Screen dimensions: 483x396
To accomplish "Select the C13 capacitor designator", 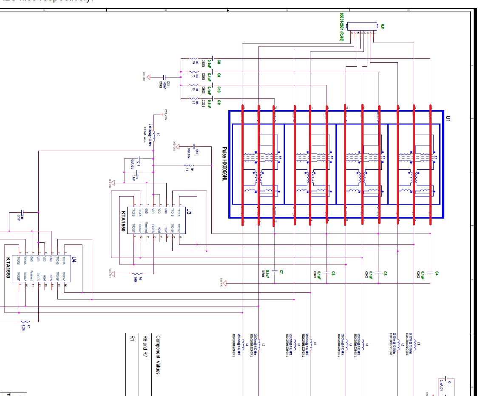I will pos(168,83).
